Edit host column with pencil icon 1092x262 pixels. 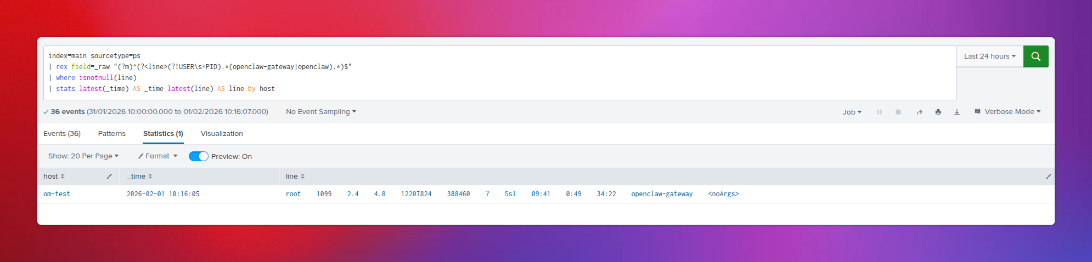(x=109, y=176)
